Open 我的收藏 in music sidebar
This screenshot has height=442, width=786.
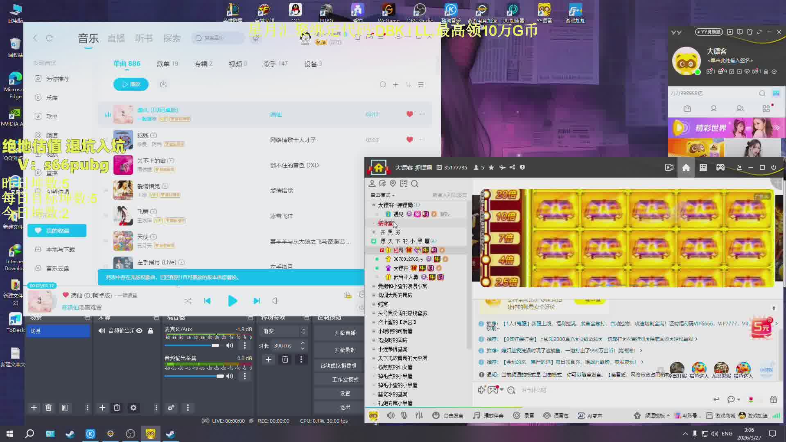pos(57,231)
